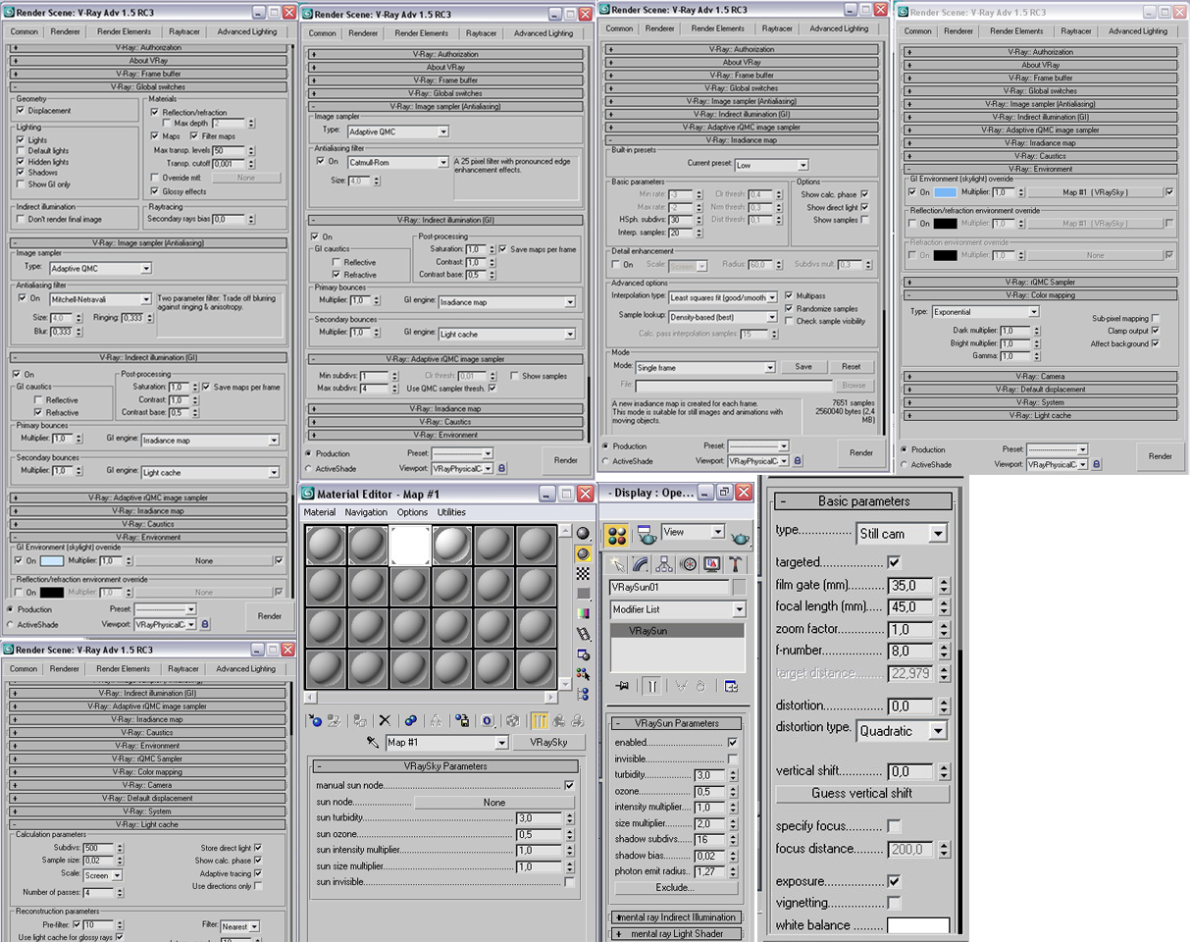Click Put to Library icon
This screenshot has height=942, width=1191.
(x=462, y=720)
